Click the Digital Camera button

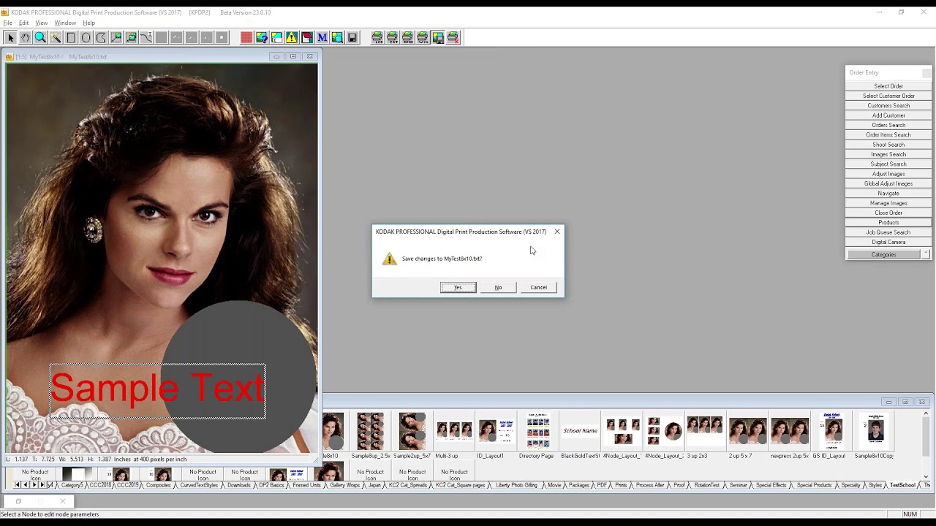pos(888,242)
